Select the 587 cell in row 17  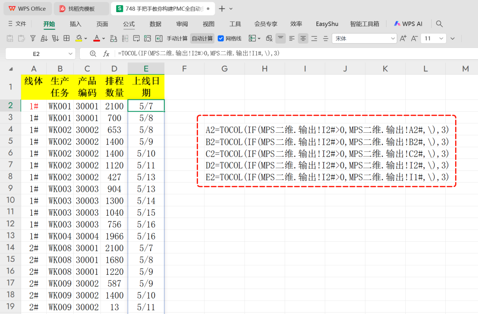[x=114, y=283]
